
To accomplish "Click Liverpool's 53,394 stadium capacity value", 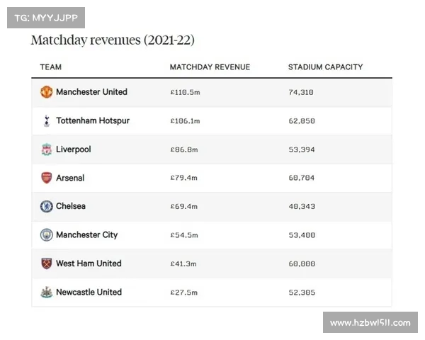I will pos(302,149).
